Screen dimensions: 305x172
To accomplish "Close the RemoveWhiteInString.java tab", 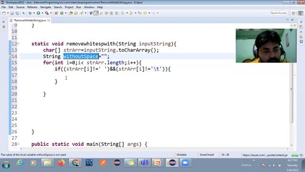I will 49,20.
